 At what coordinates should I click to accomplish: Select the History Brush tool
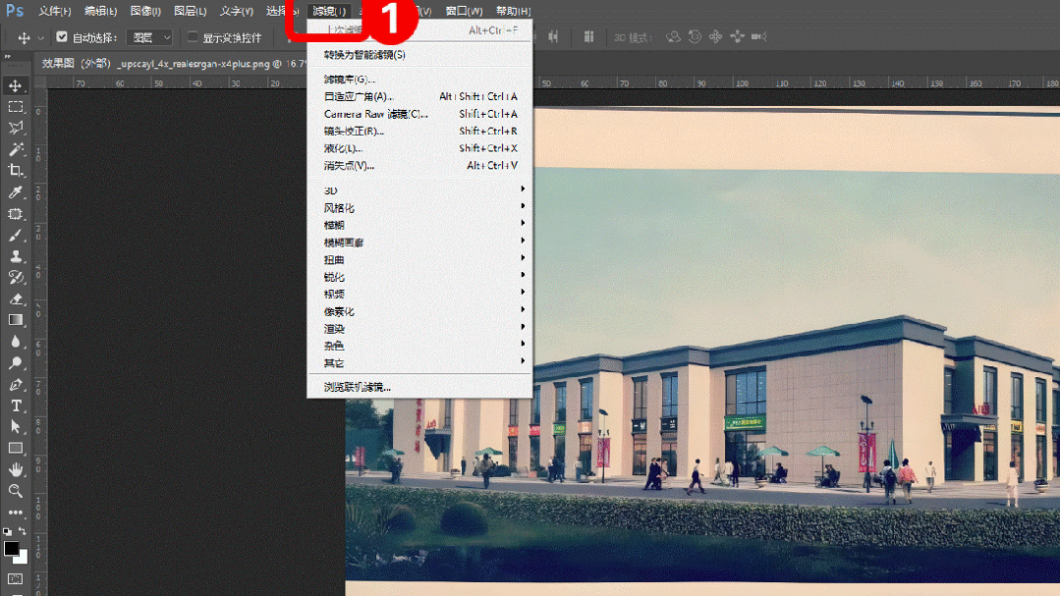[x=16, y=278]
